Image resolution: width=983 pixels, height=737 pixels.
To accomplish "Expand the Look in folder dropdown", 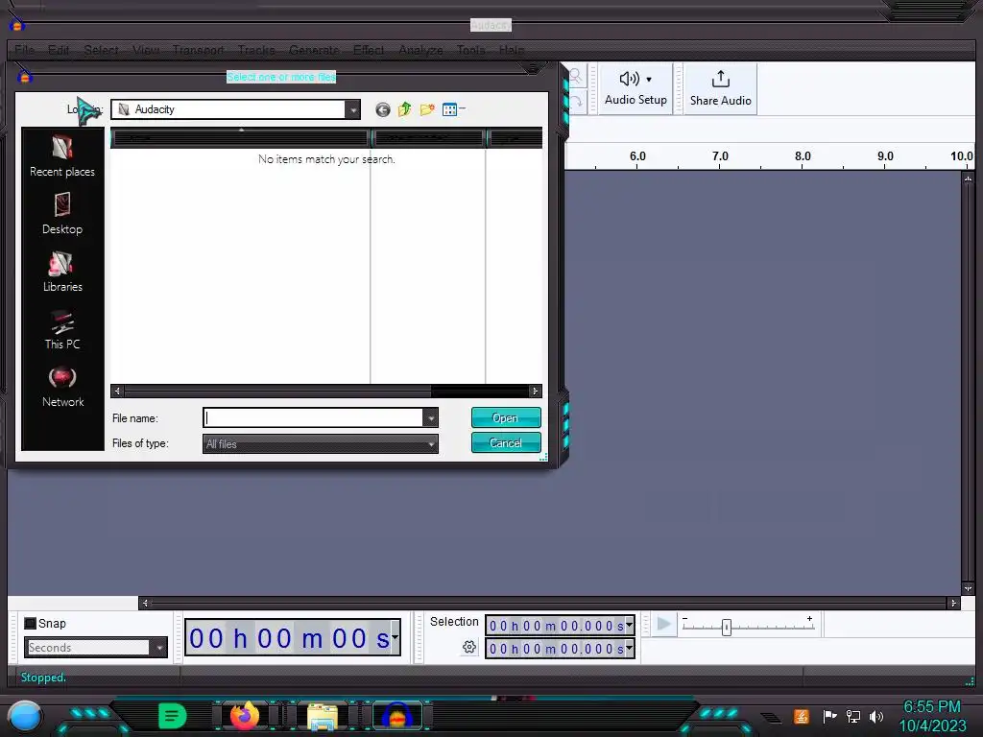I will [353, 109].
